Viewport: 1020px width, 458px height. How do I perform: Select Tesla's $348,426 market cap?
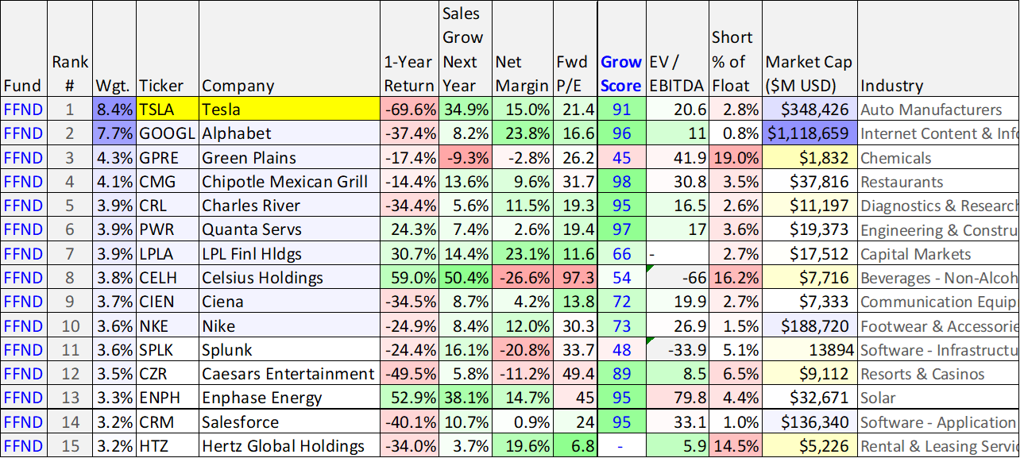click(809, 110)
